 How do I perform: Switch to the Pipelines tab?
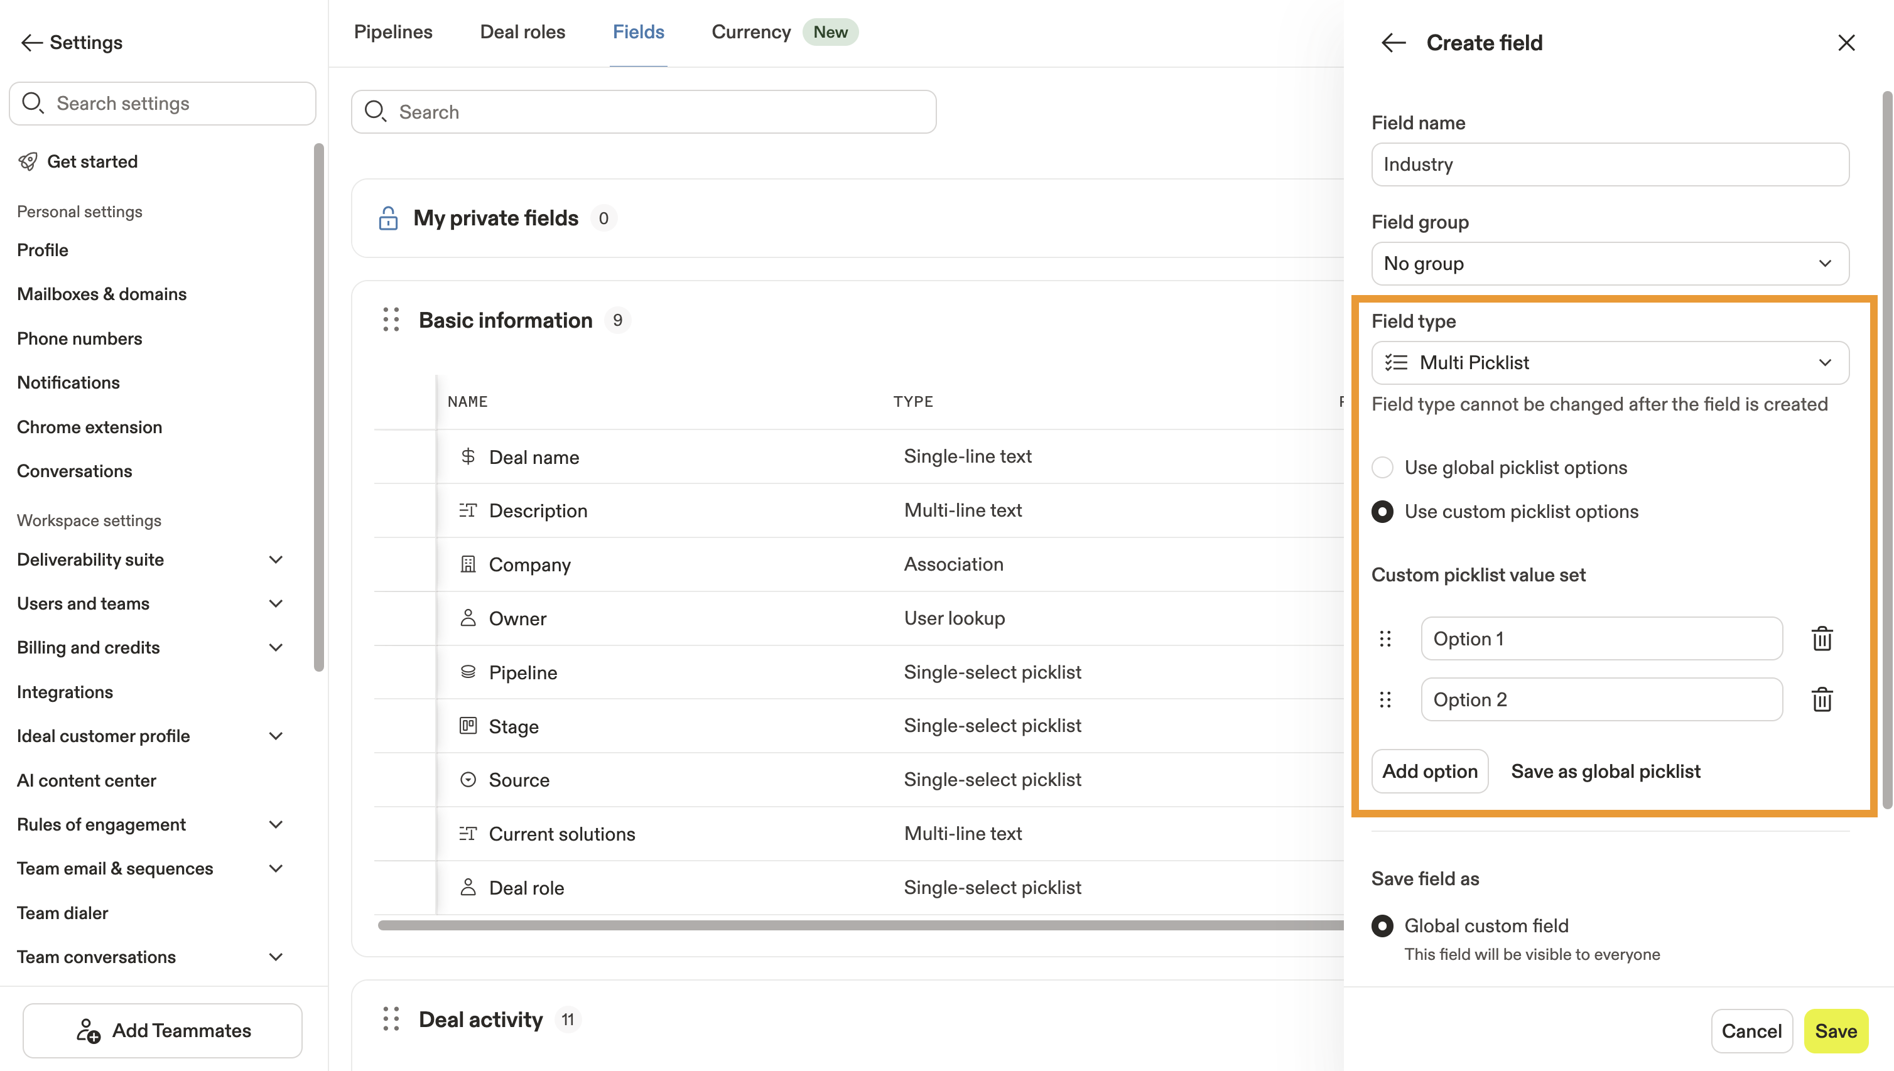tap(393, 33)
